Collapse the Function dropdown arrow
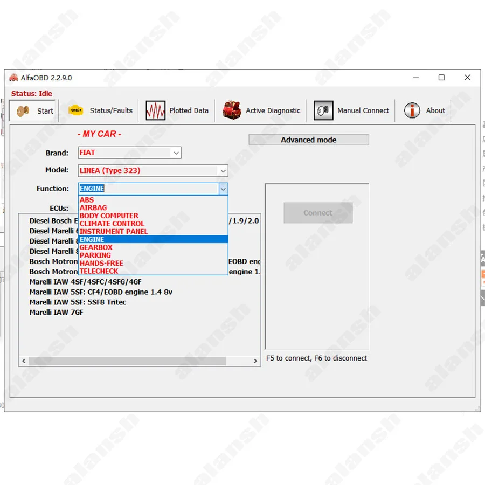The image size is (485, 485). pyautogui.click(x=223, y=189)
